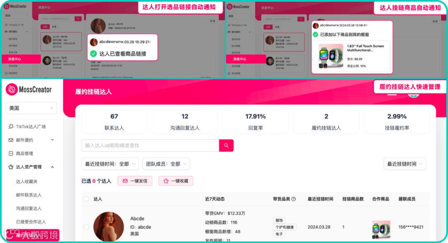Image resolution: width=448 pixels, height=243 pixels.
Task: Click the 67 联系达人 stat card
Action: 114,122
